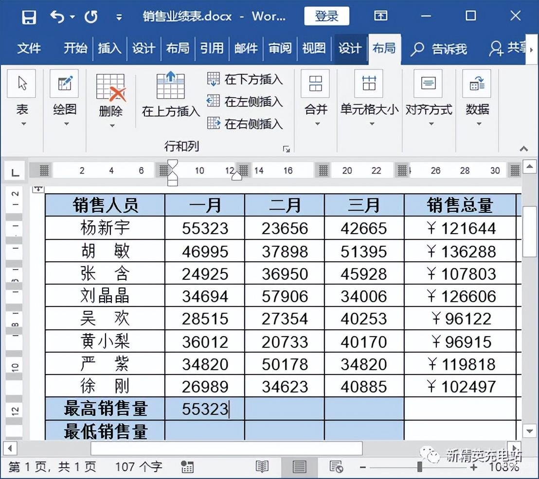Click the cell with value 20733
The width and height of the screenshot is (539, 479).
[x=285, y=342]
